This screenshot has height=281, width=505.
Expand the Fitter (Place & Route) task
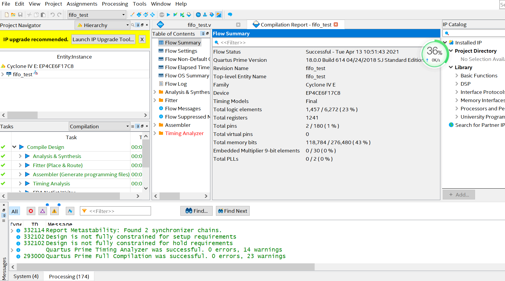pyautogui.click(x=20, y=165)
